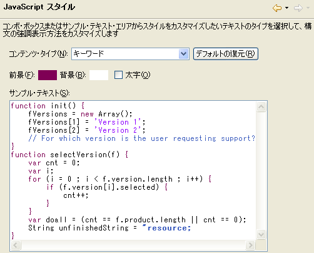Open the back arrow history dropdown
Image resolution: width=314 pixels, height=253 pixels.
(287, 8)
